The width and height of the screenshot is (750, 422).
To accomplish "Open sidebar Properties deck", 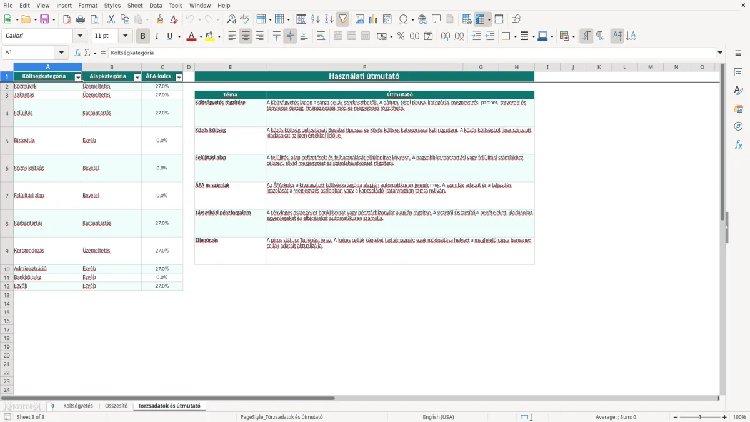I will click(738, 73).
